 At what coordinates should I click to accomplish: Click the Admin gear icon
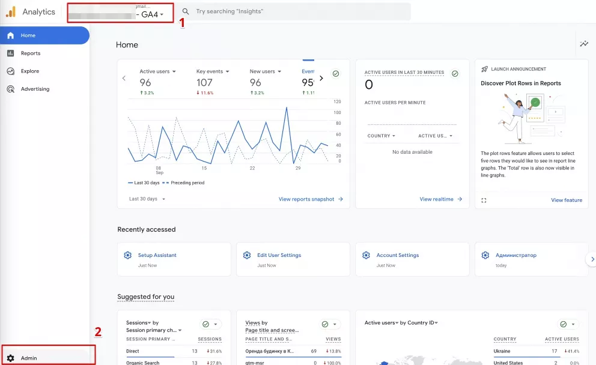pyautogui.click(x=11, y=358)
